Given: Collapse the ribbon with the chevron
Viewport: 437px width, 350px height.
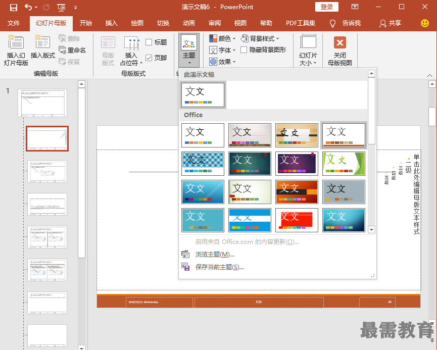Looking at the screenshot, I should 429,75.
